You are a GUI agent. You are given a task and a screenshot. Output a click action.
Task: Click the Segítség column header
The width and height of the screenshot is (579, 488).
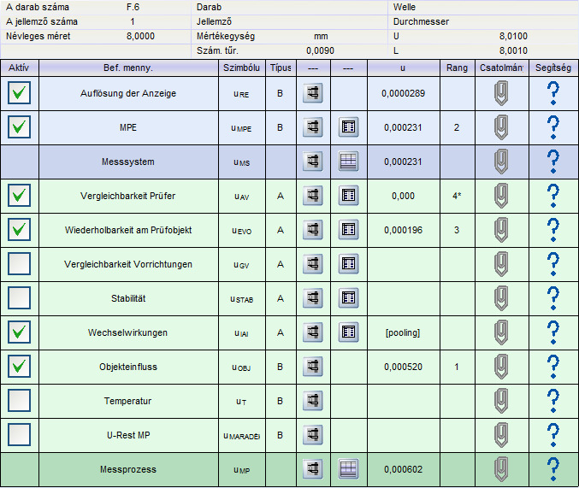(x=553, y=68)
